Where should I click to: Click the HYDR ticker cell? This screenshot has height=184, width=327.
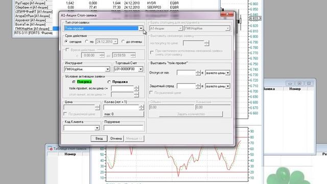(x=151, y=3)
